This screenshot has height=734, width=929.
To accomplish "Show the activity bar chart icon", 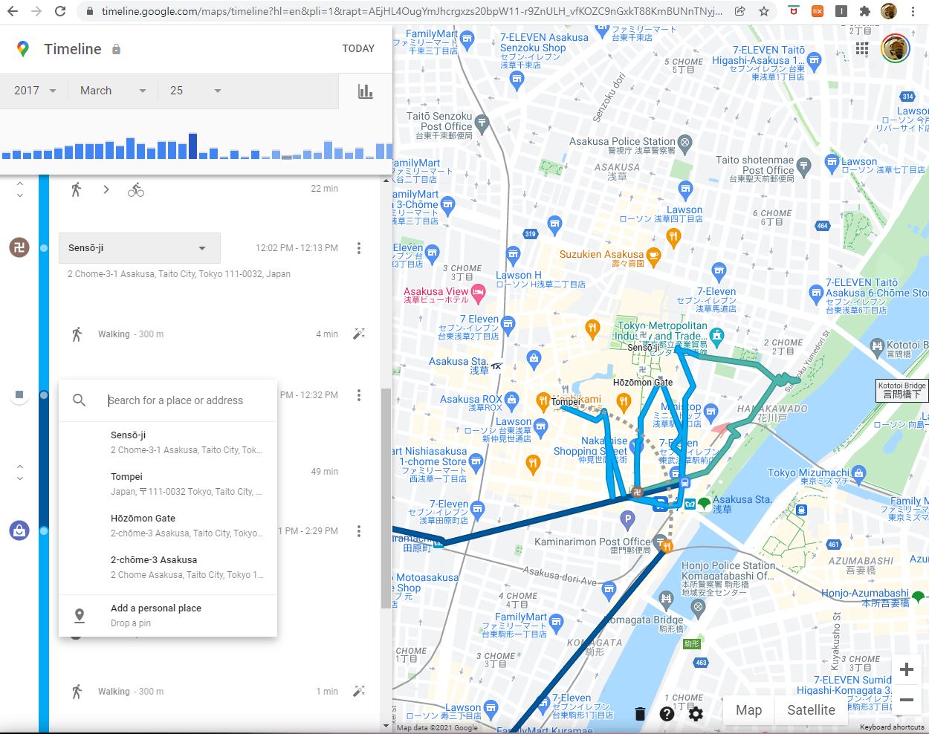I will point(365,91).
